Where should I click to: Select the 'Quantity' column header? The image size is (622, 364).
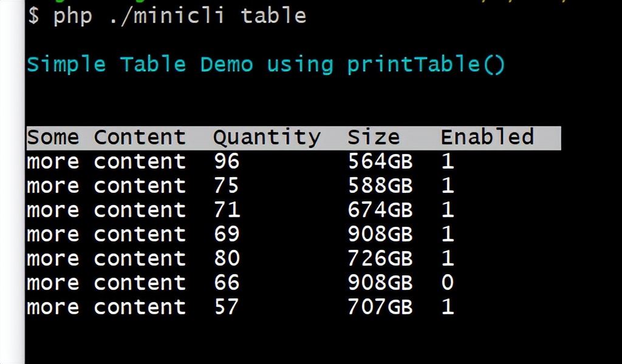tap(267, 138)
